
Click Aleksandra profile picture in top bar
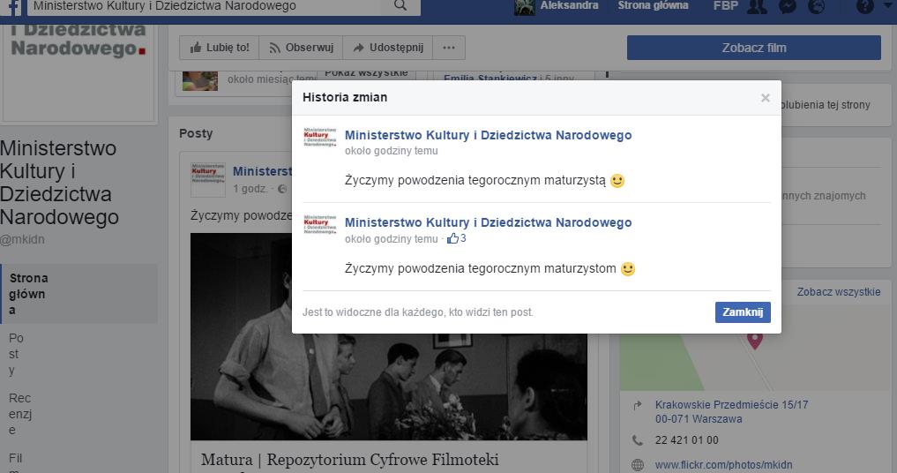tap(525, 7)
